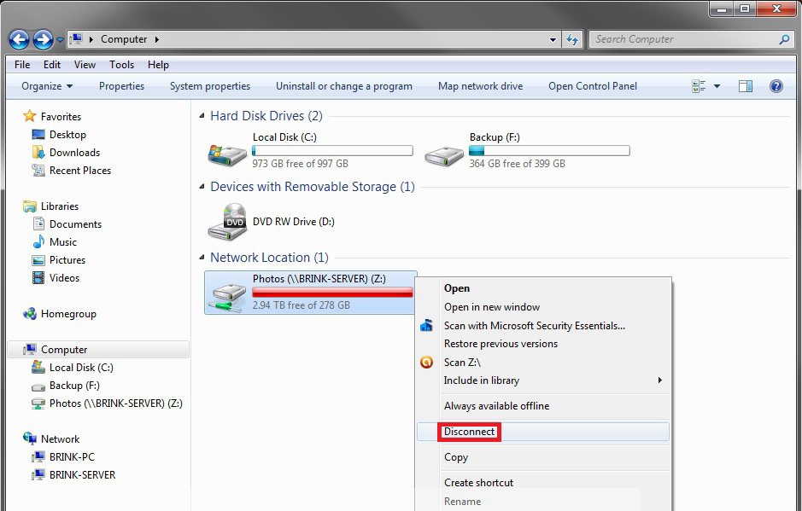Open the Help menu
This screenshot has height=511, width=802.
pyautogui.click(x=158, y=65)
